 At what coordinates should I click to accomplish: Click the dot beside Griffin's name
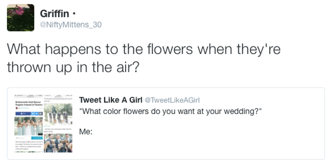click(x=74, y=14)
